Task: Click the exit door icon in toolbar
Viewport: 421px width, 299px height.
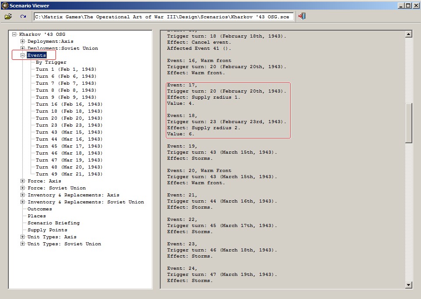Action: (302, 16)
